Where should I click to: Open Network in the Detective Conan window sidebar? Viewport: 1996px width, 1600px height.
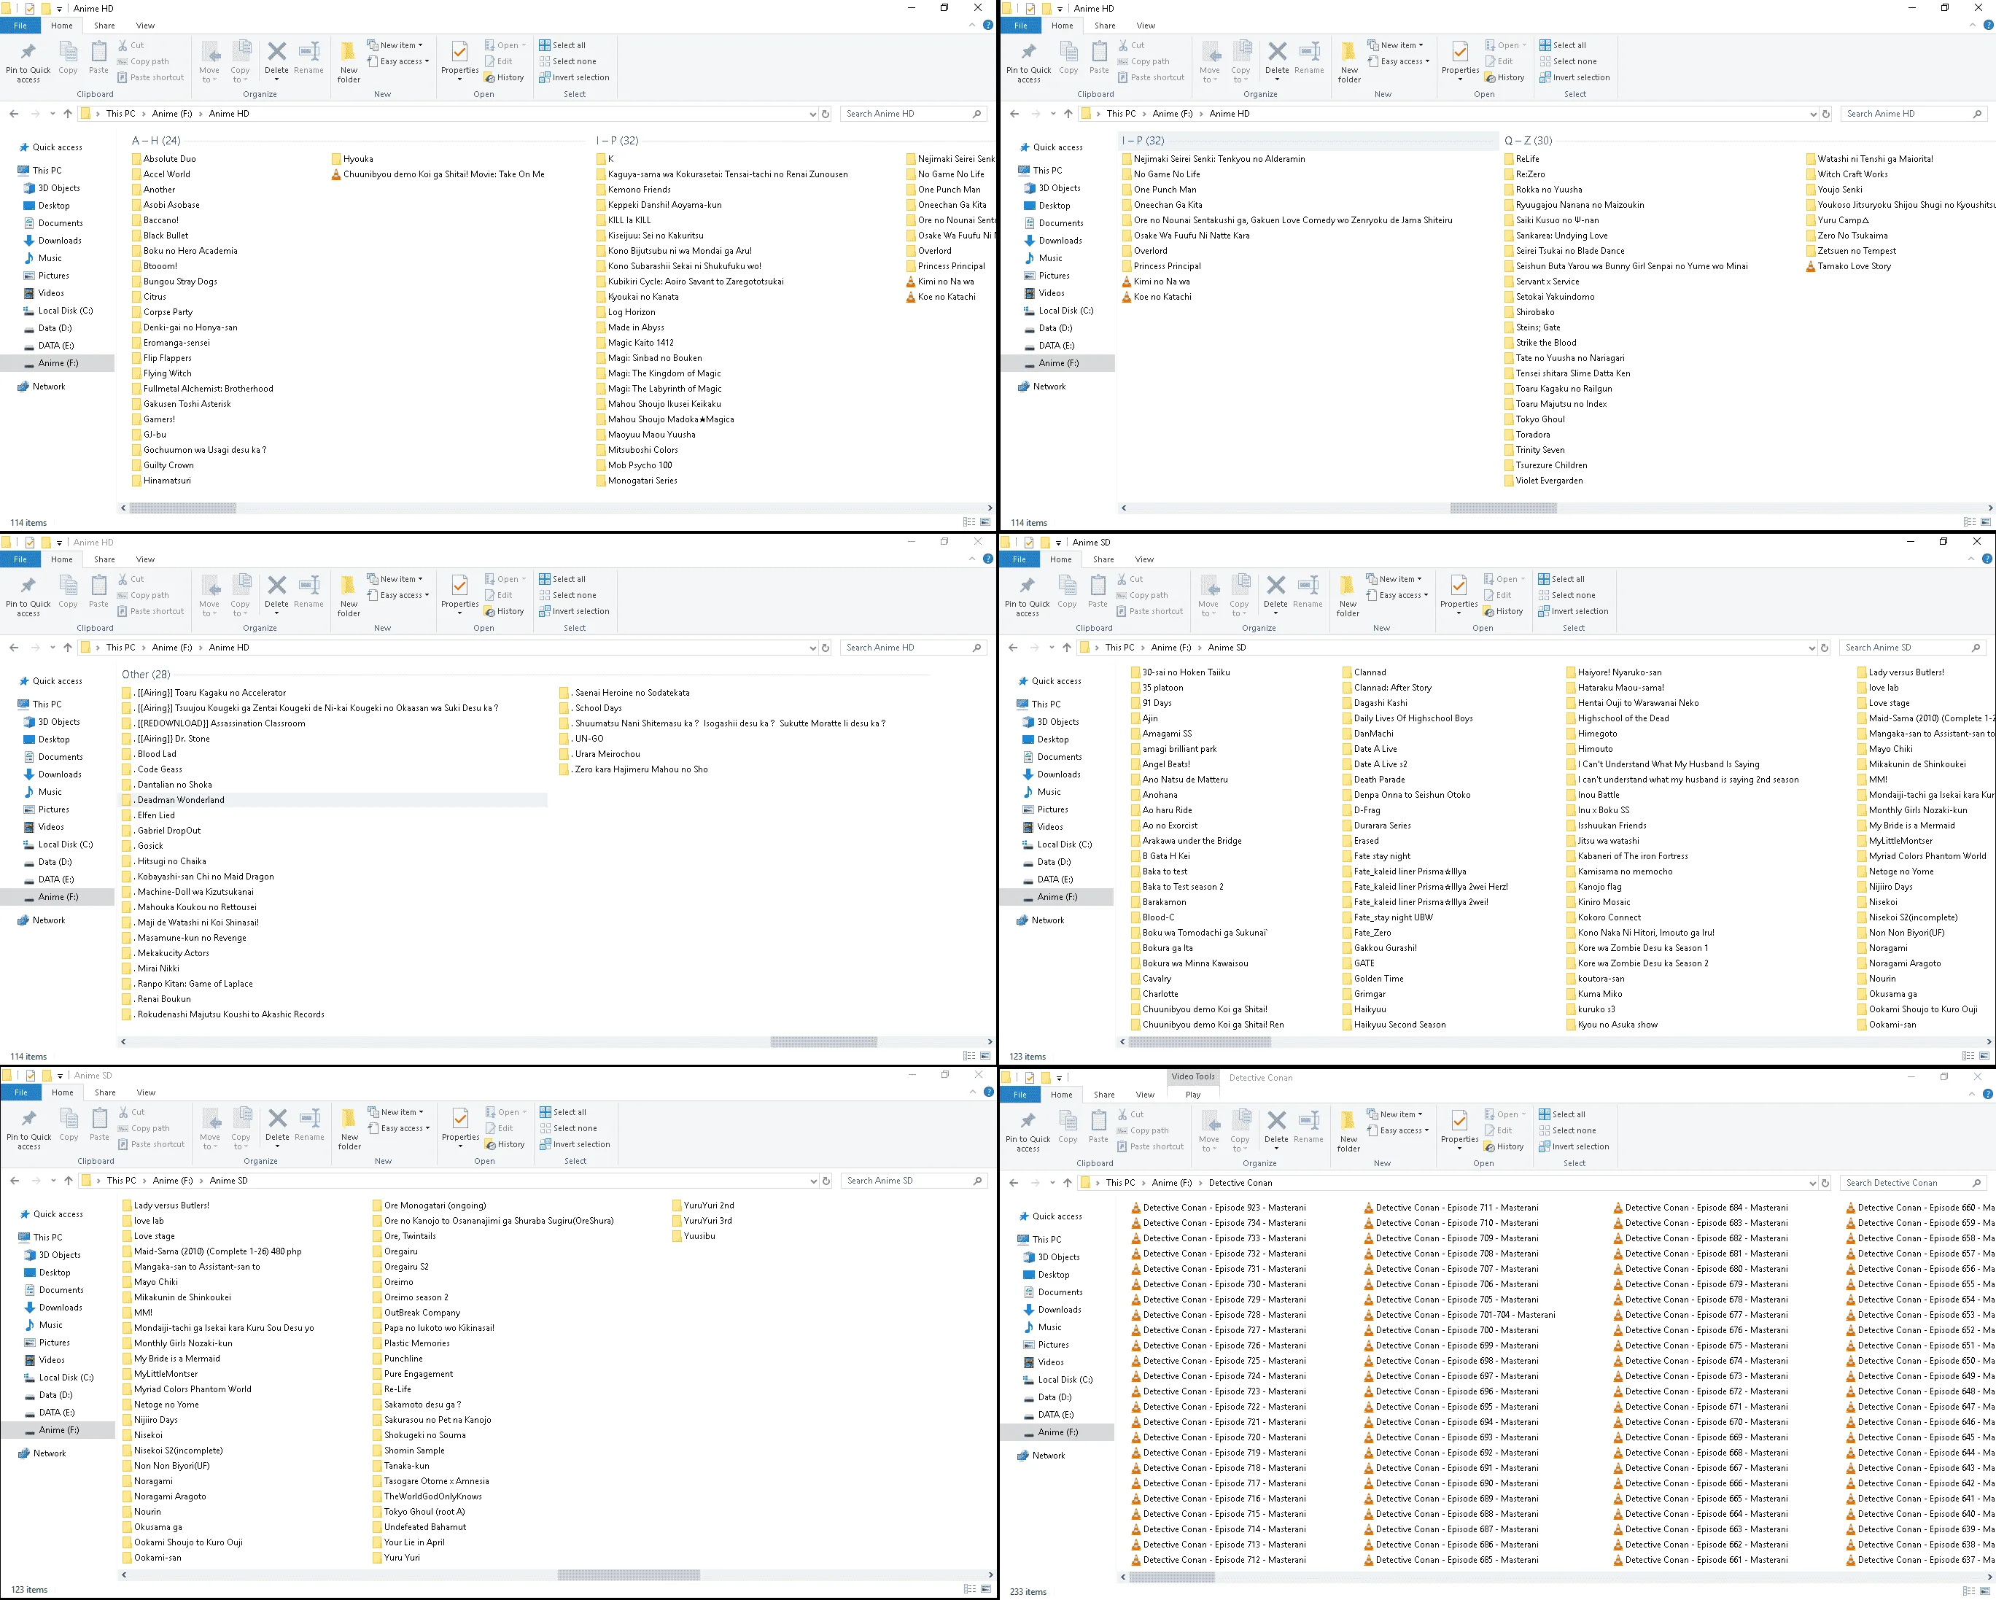tap(1041, 1456)
